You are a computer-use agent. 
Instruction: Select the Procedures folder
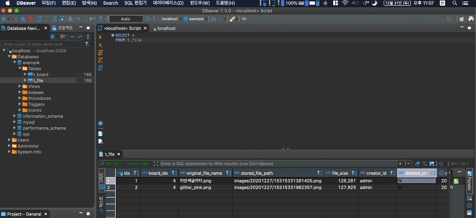(40, 98)
